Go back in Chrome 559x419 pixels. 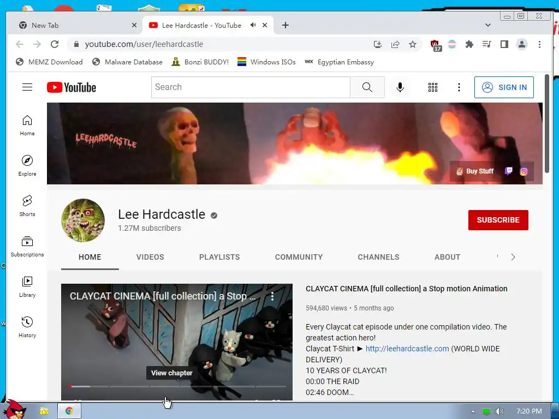pos(20,44)
